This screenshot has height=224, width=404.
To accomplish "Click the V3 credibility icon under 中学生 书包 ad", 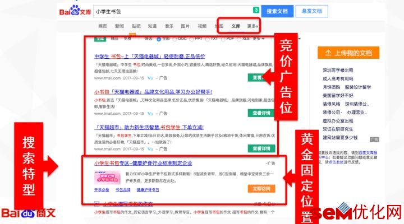I will pos(150,78).
